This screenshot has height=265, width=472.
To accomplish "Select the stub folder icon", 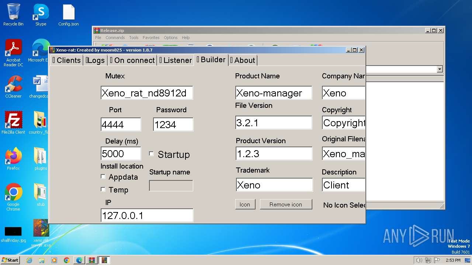I will pos(40,195).
